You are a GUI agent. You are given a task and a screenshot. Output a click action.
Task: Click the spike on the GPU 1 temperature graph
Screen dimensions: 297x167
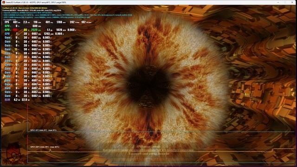tap(50, 150)
